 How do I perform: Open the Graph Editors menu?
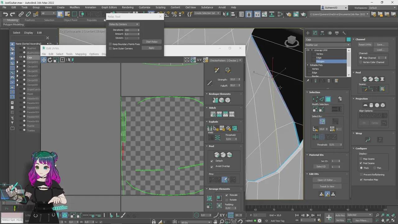pos(109,7)
